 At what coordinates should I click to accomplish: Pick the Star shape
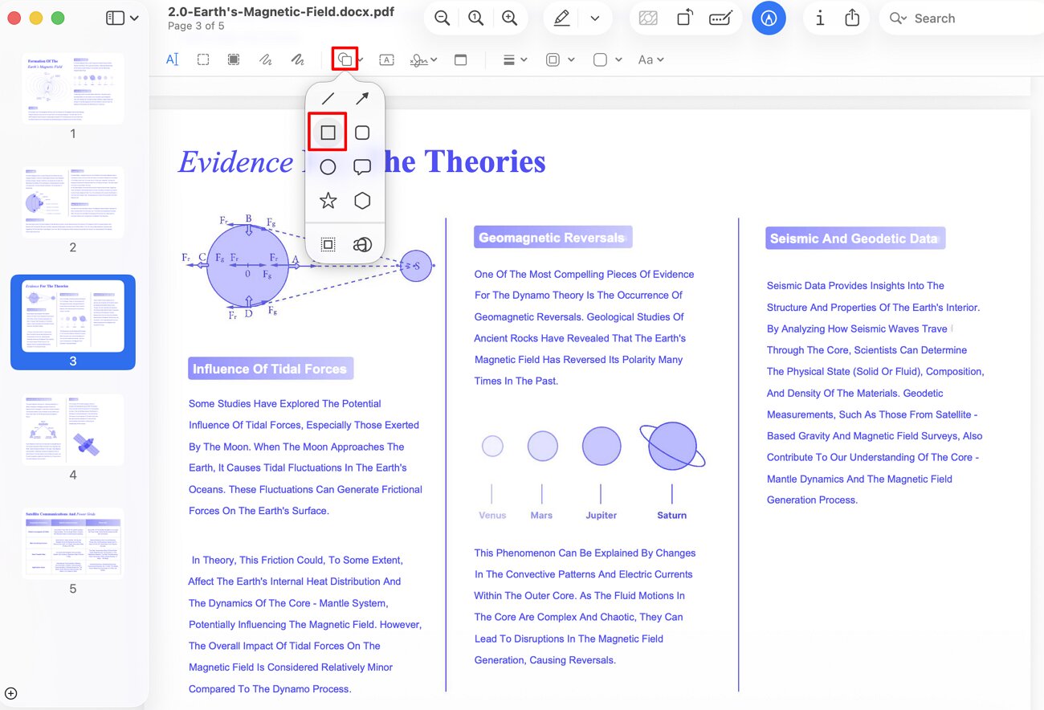(328, 201)
